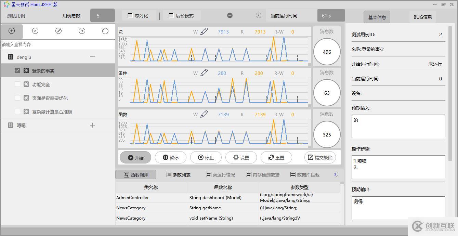The image size is (458, 236).
Task: Click the 496 message count circle
Action: coord(326,52)
